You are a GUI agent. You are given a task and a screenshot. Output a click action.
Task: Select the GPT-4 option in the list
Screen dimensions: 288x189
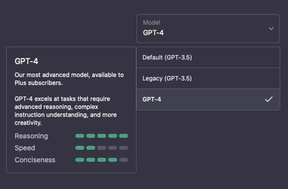pos(208,99)
